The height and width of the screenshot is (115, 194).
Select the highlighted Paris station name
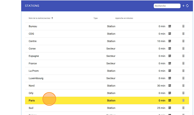pyautogui.click(x=32, y=100)
